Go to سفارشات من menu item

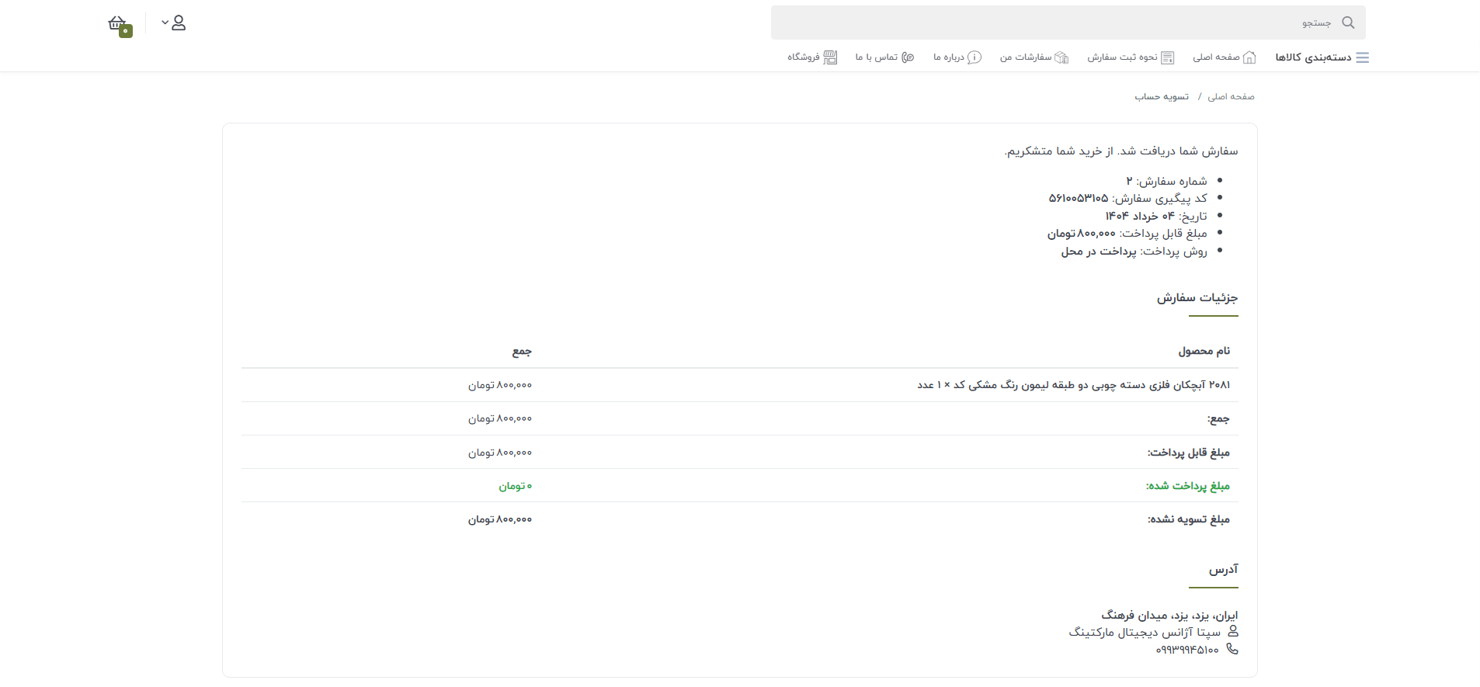tap(1025, 57)
